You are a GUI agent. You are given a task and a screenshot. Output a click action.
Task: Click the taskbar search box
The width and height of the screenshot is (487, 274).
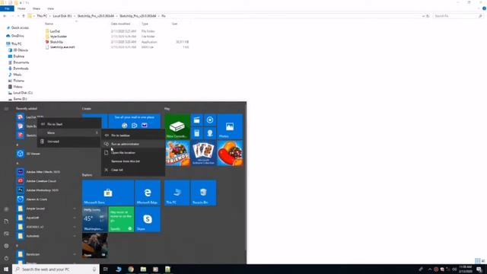point(56,269)
